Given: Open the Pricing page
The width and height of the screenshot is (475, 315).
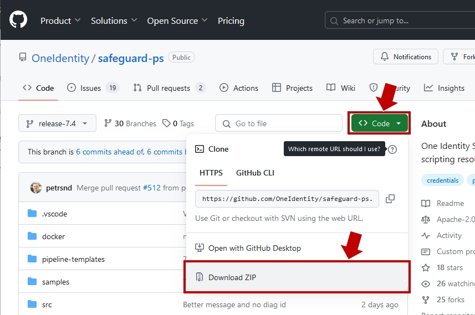Looking at the screenshot, I should tap(231, 20).
